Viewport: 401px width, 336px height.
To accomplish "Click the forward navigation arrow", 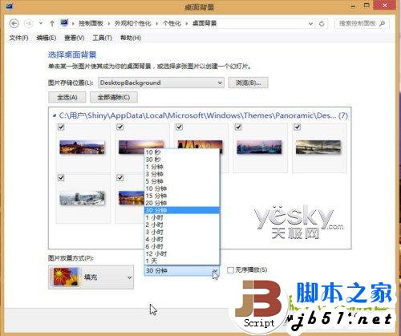I will point(29,23).
